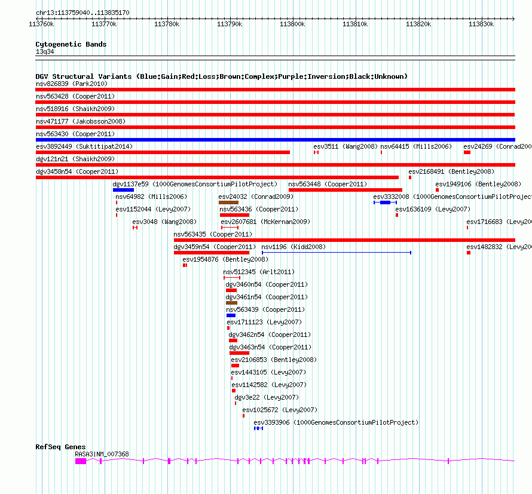Select variant esv1142582 (Levy2007)
The height and width of the screenshot is (494, 532).
(x=269, y=385)
